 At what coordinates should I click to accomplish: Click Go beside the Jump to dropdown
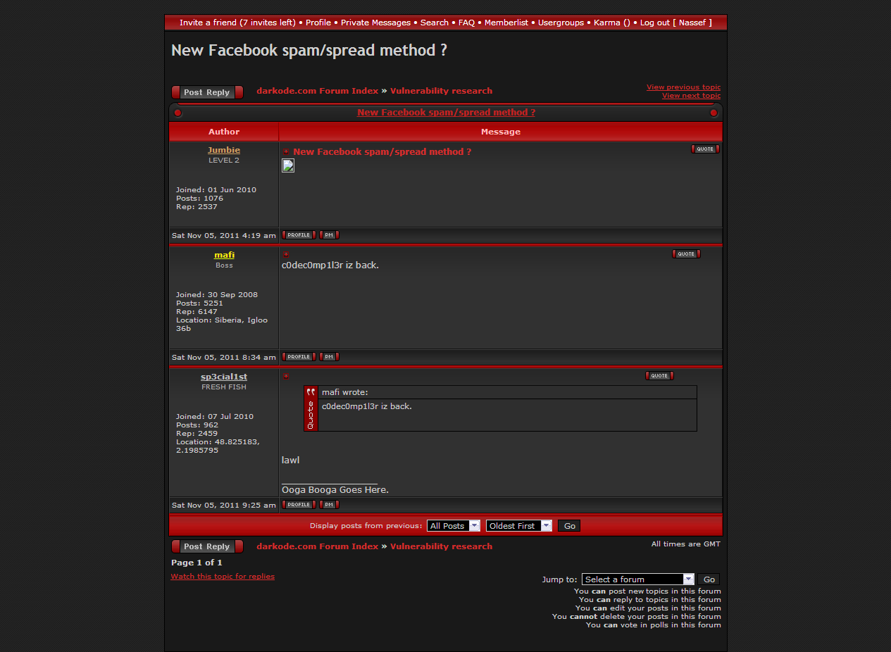[x=709, y=579]
